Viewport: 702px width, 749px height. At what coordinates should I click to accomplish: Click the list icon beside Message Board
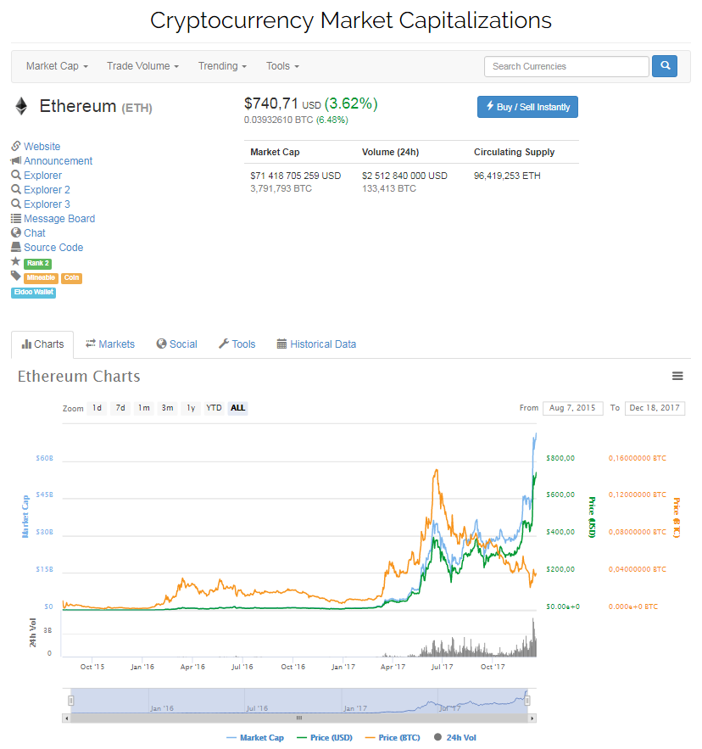(x=16, y=218)
